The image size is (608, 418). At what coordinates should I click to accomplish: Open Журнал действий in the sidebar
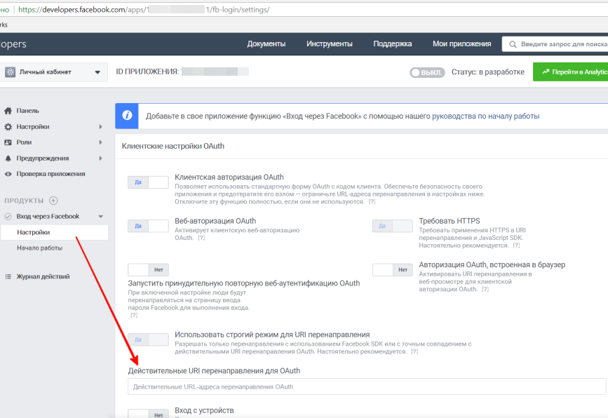tap(43, 276)
